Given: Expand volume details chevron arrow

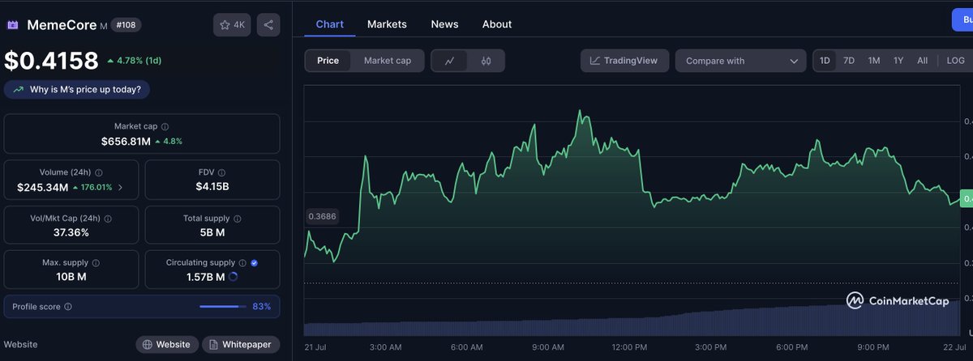Looking at the screenshot, I should [x=122, y=188].
